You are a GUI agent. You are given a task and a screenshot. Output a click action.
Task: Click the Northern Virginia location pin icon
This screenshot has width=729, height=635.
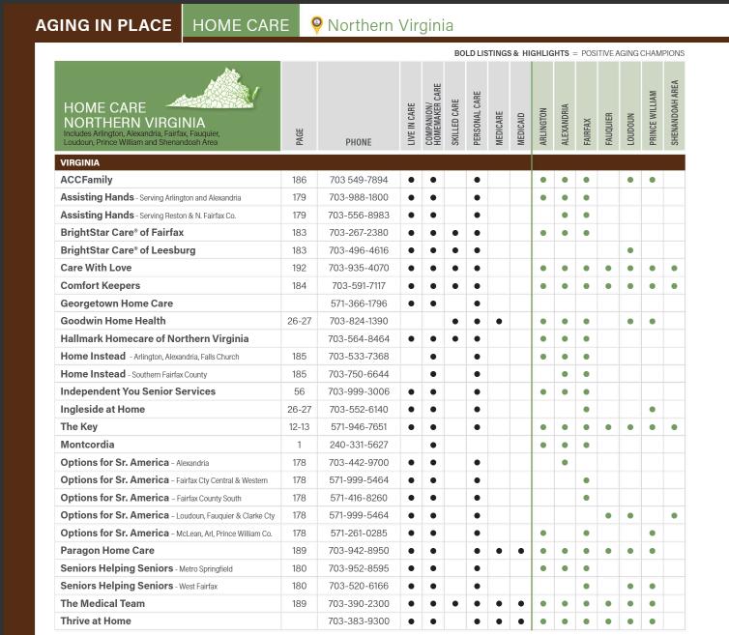click(x=316, y=24)
